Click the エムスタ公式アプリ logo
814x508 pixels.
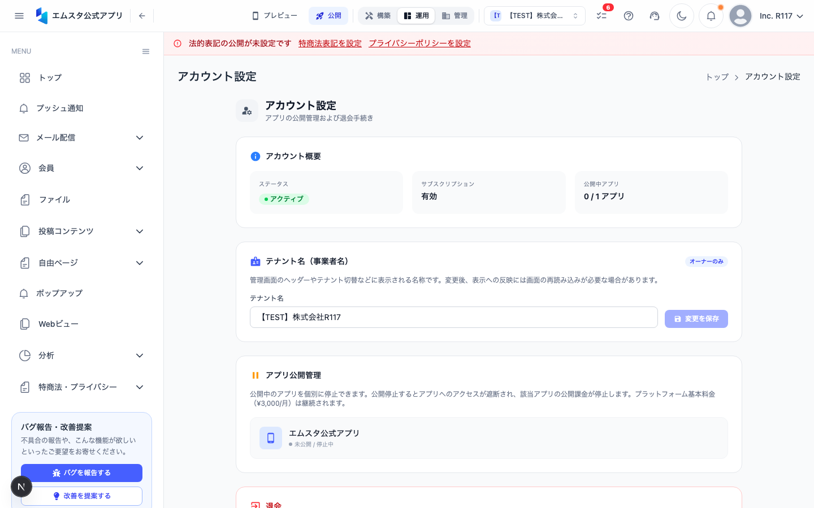click(x=79, y=16)
